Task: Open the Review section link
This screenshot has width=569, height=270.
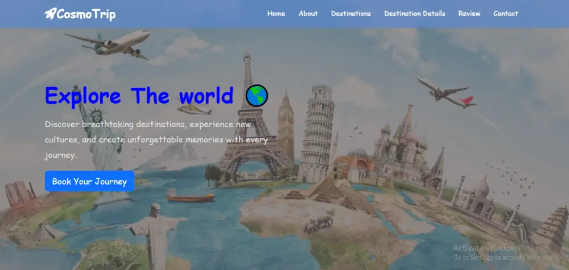Action: click(x=469, y=14)
